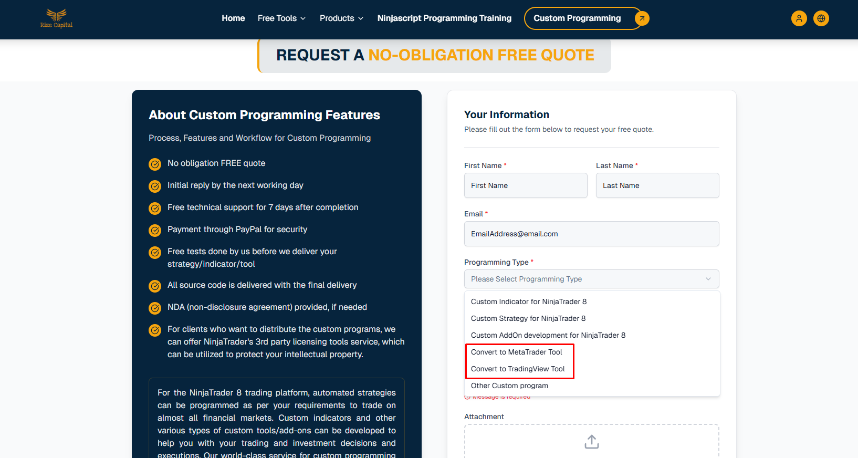
Task: Click the REQUEST A NO-OBLIGATION FREE QUOTE heading
Action: [435, 55]
